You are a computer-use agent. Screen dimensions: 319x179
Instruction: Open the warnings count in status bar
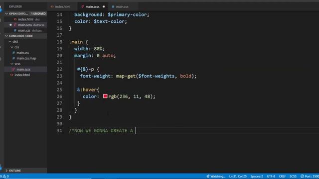[5, 176]
